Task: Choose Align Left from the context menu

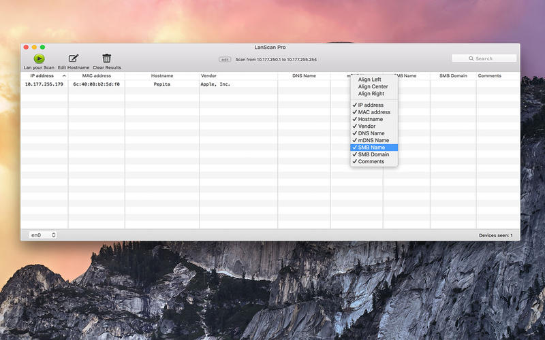Action: coord(369,80)
